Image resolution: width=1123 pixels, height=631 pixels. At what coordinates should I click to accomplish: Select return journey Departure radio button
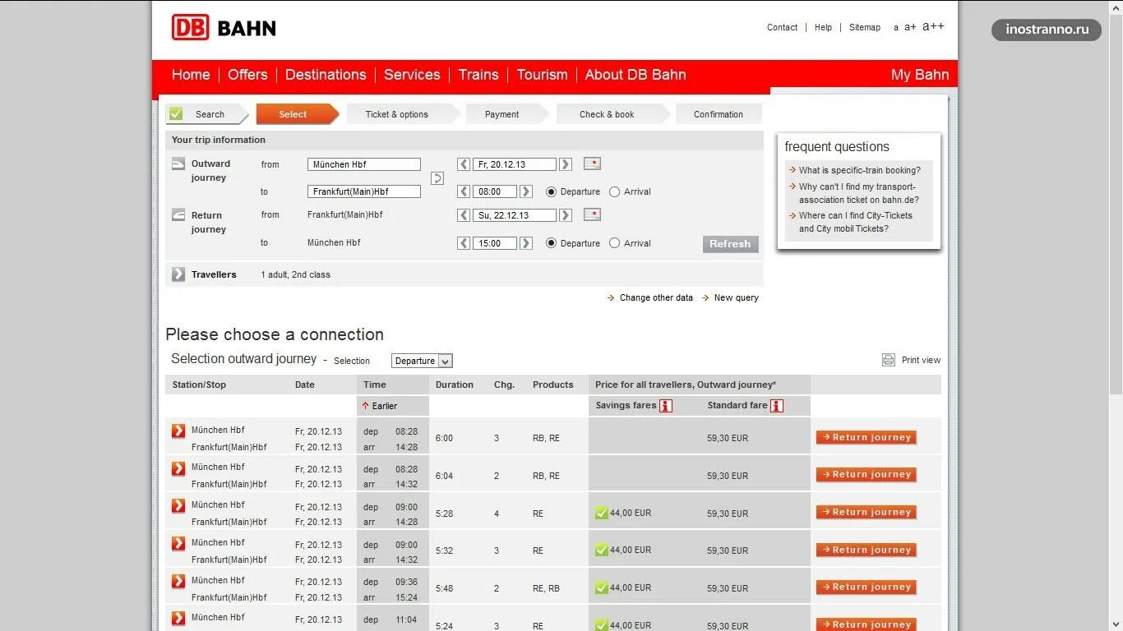[x=551, y=243]
